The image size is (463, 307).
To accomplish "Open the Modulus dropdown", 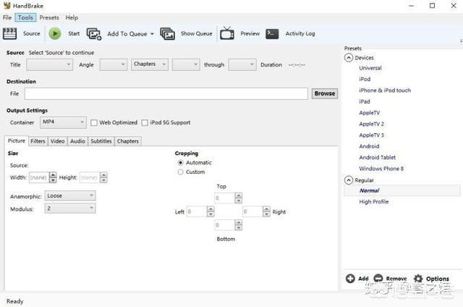I will pyautogui.click(x=70, y=209).
